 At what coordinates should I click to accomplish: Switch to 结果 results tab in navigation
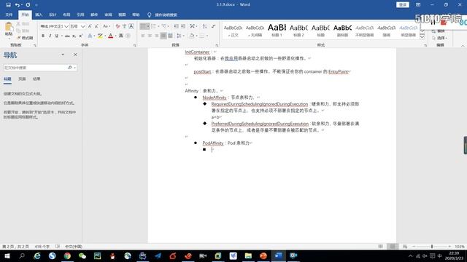36,79
